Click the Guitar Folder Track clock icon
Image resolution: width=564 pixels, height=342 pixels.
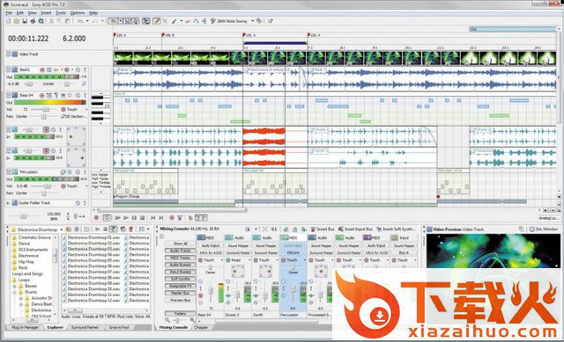tap(78, 203)
